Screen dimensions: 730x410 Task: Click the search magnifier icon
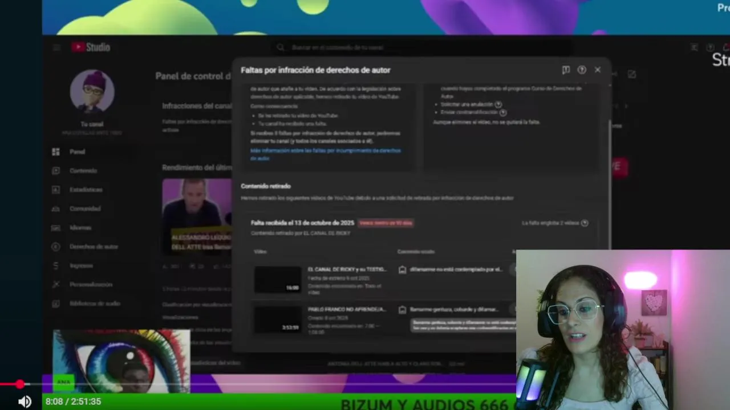pyautogui.click(x=280, y=48)
